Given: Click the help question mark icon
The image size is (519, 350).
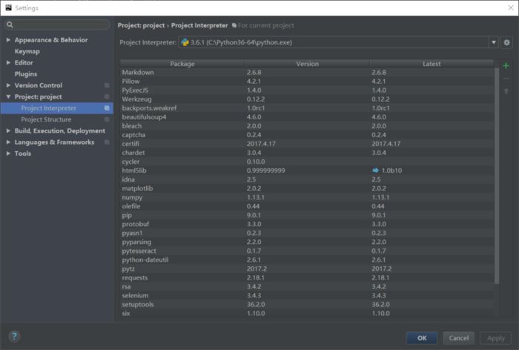Looking at the screenshot, I should pos(14,337).
